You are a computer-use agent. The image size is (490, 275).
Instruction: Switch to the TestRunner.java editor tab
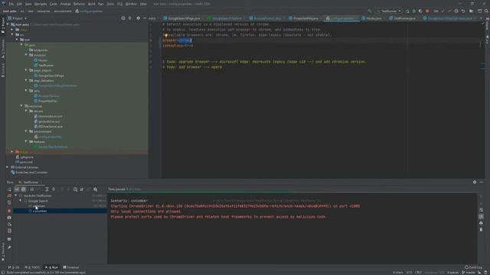pyautogui.click(x=402, y=18)
